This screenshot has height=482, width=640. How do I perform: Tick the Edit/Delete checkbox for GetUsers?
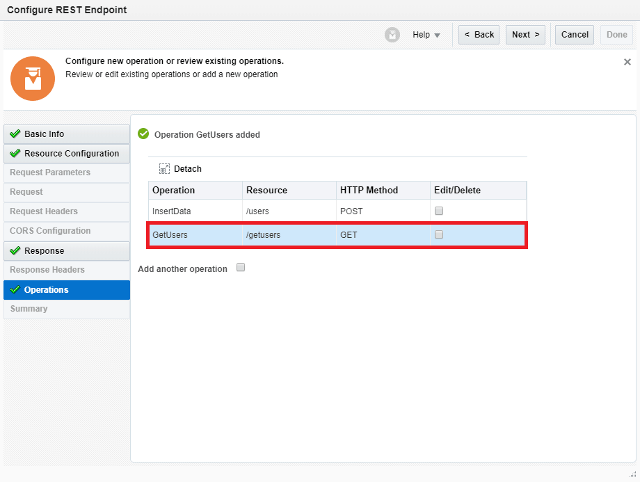pos(439,235)
